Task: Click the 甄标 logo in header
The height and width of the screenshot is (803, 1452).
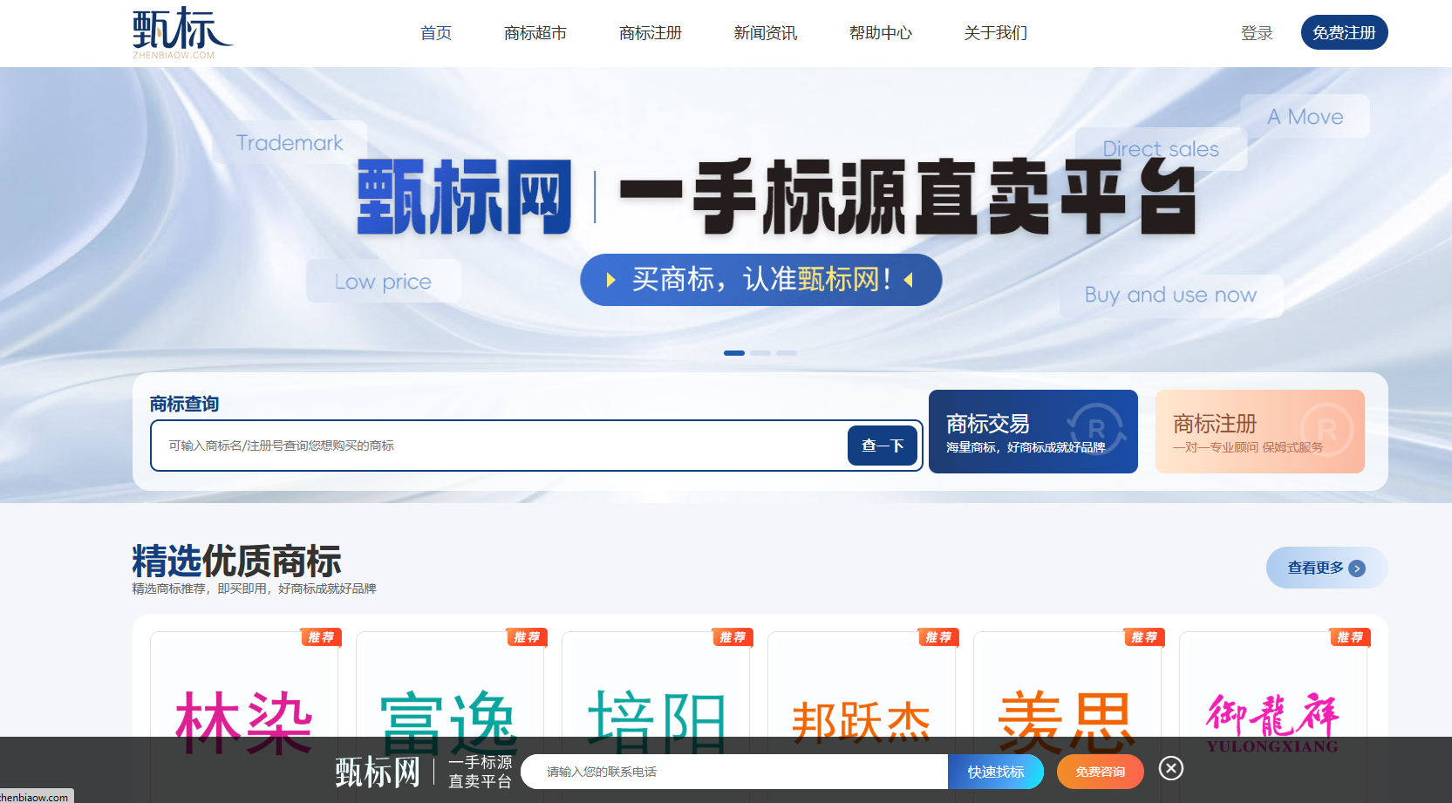Action: click(x=182, y=32)
